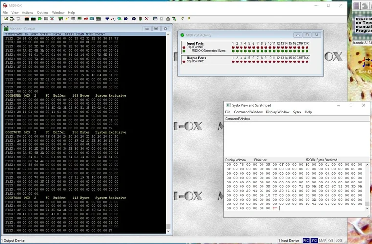
Task: Click the grid-pattern toolbar icon
Action: point(45,19)
